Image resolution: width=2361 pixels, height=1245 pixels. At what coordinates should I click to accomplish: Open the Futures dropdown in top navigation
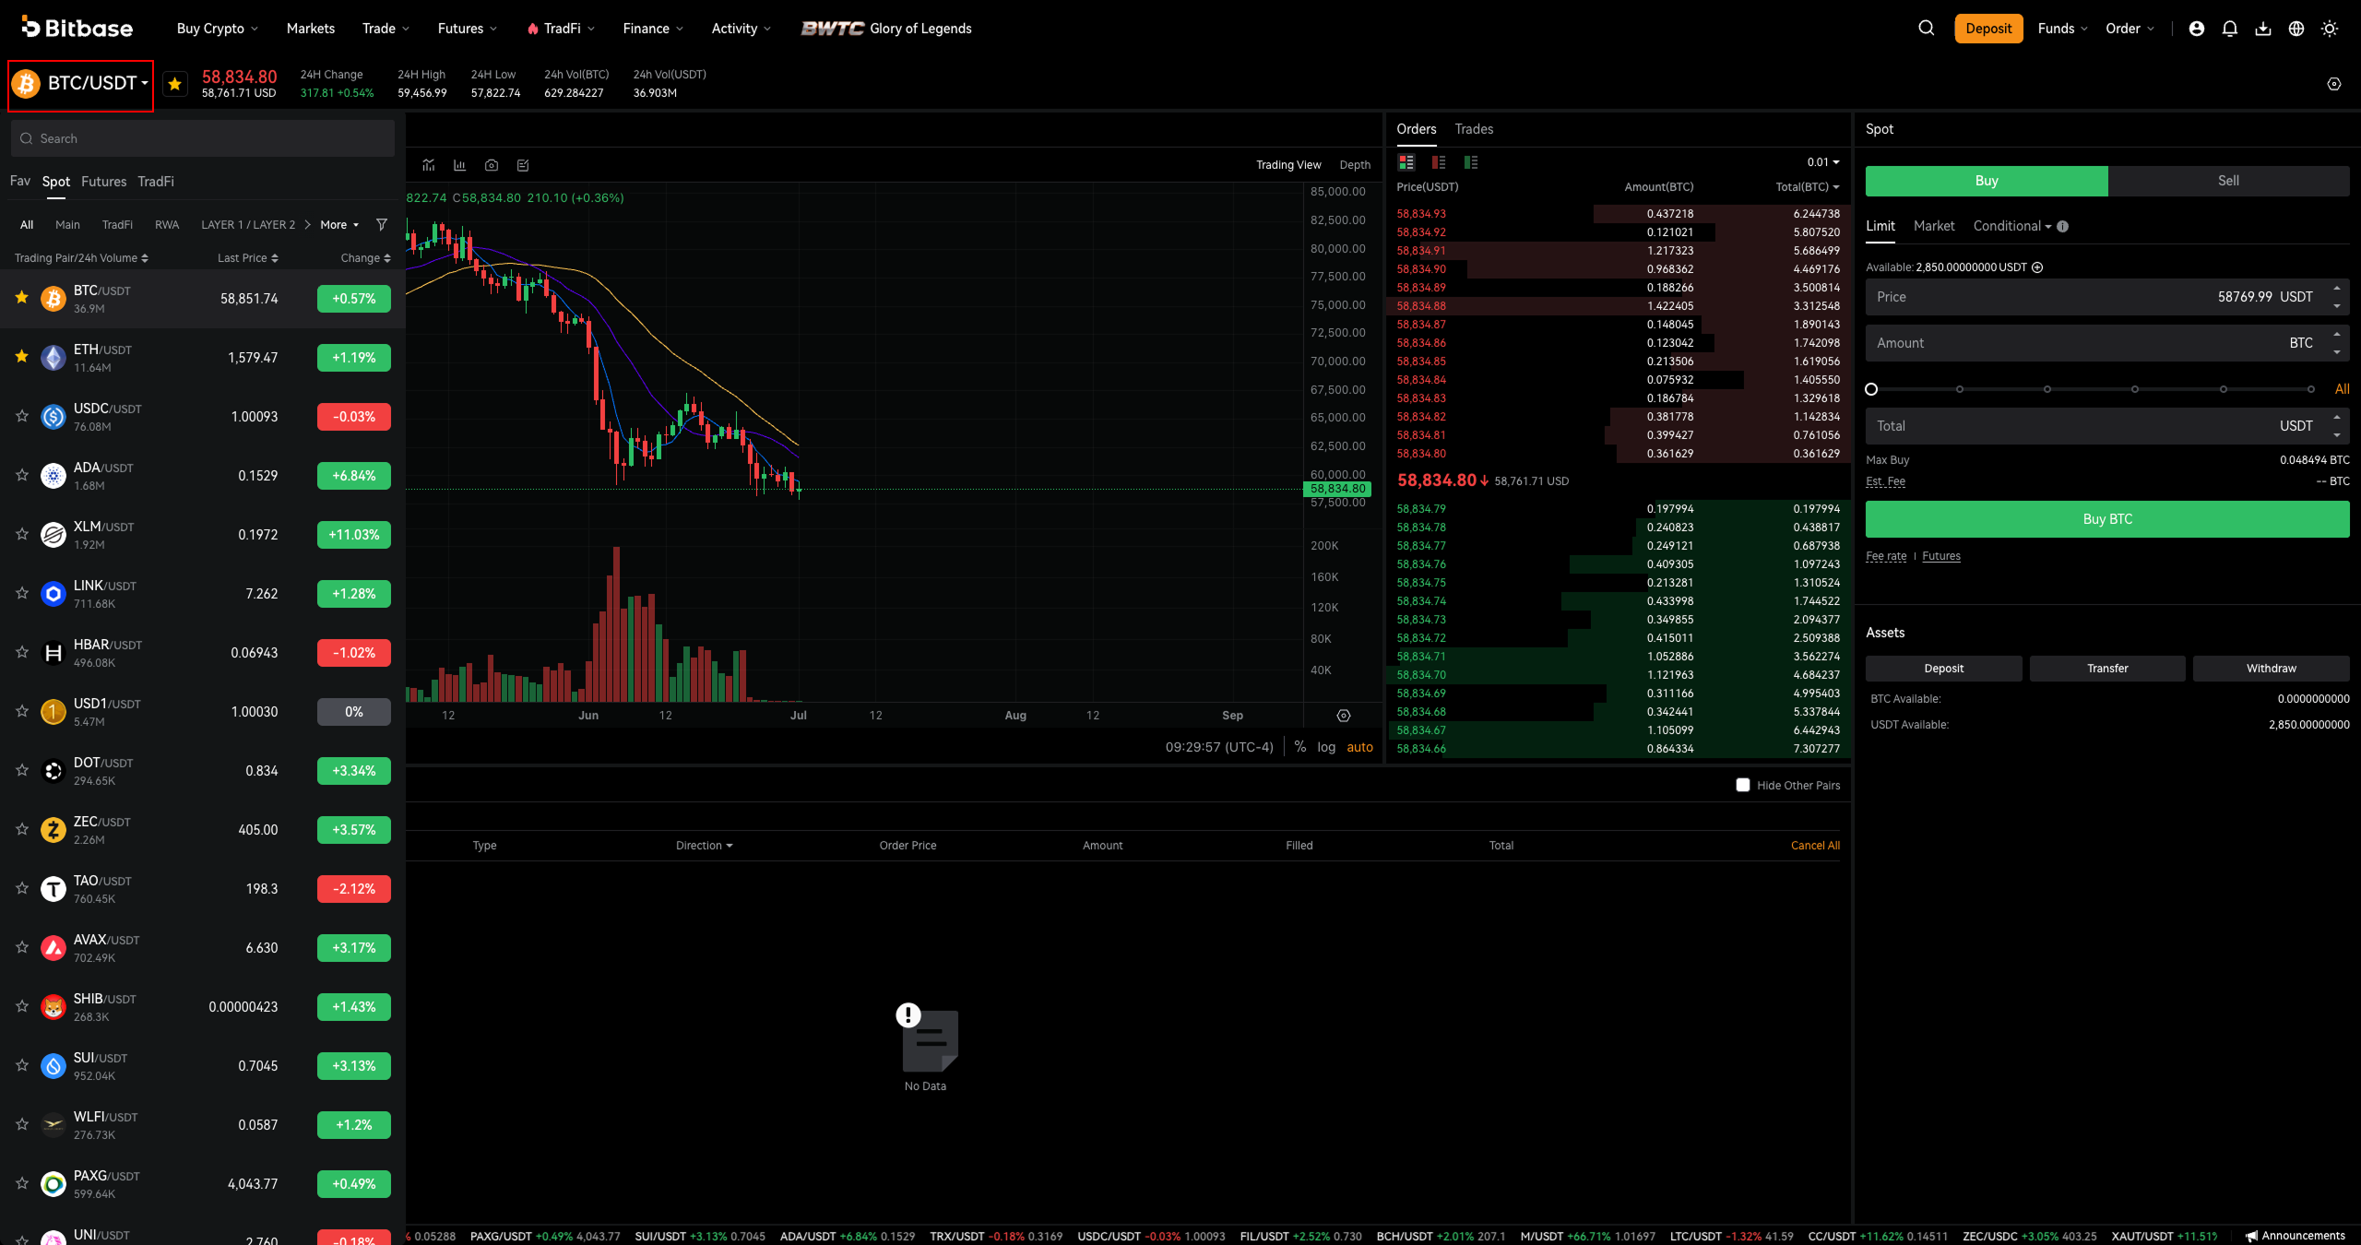pyautogui.click(x=468, y=29)
